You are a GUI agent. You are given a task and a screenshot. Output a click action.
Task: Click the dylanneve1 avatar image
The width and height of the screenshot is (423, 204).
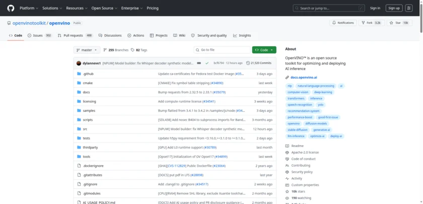click(79, 63)
